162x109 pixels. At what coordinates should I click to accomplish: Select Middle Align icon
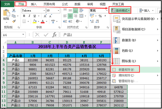pyautogui.click(x=70, y=10)
